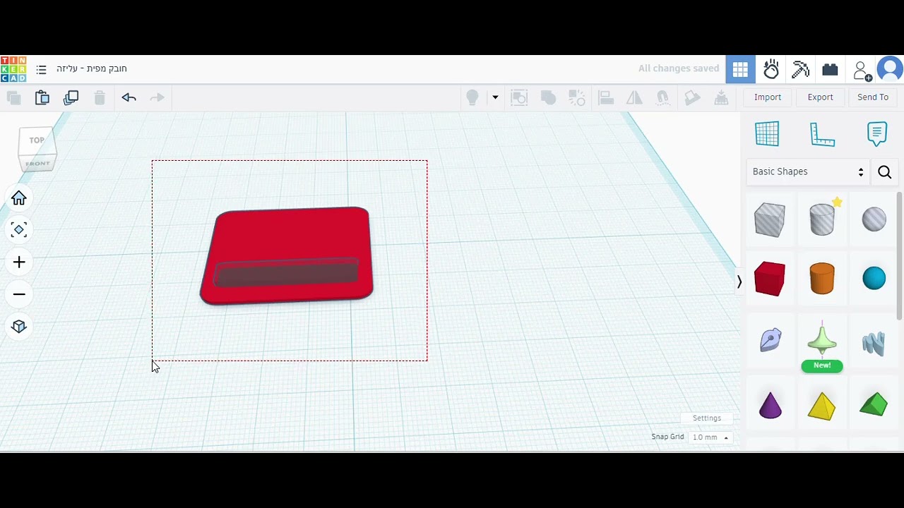This screenshot has width=904, height=508.
Task: Click the Copy icon in the toolbar
Action: (x=13, y=97)
